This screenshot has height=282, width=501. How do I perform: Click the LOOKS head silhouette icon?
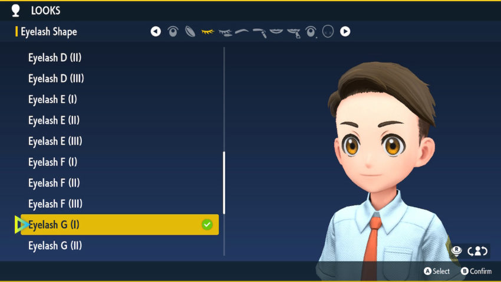[x=16, y=11]
